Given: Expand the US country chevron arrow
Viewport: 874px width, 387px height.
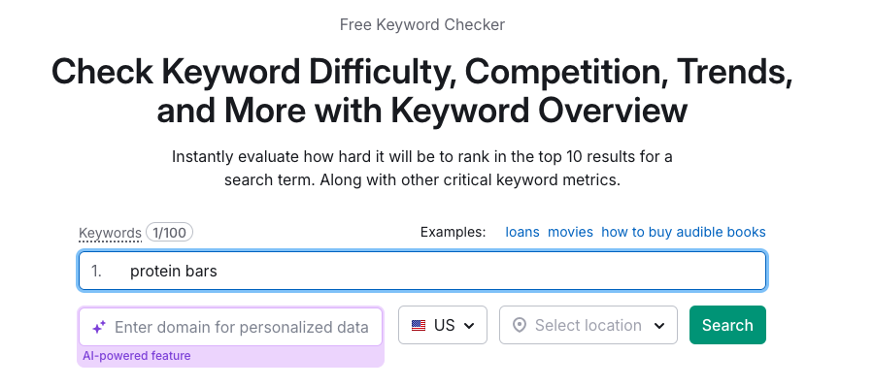Looking at the screenshot, I should [469, 326].
